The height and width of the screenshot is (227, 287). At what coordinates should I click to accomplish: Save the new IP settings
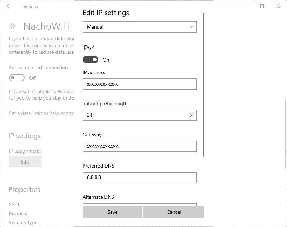(112, 212)
